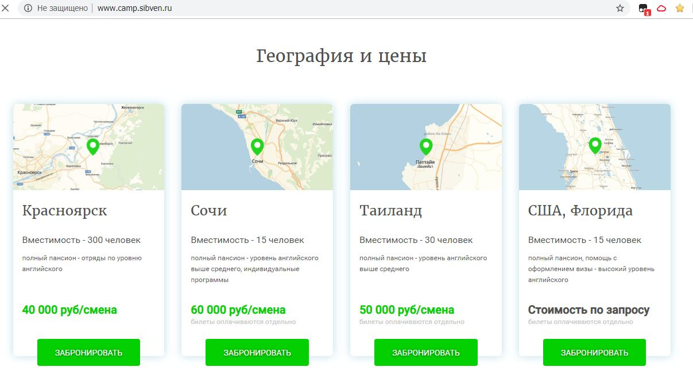Viewport: 693px width, 386px height.
Task: Click the green map pin on Florida map
Action: [595, 146]
